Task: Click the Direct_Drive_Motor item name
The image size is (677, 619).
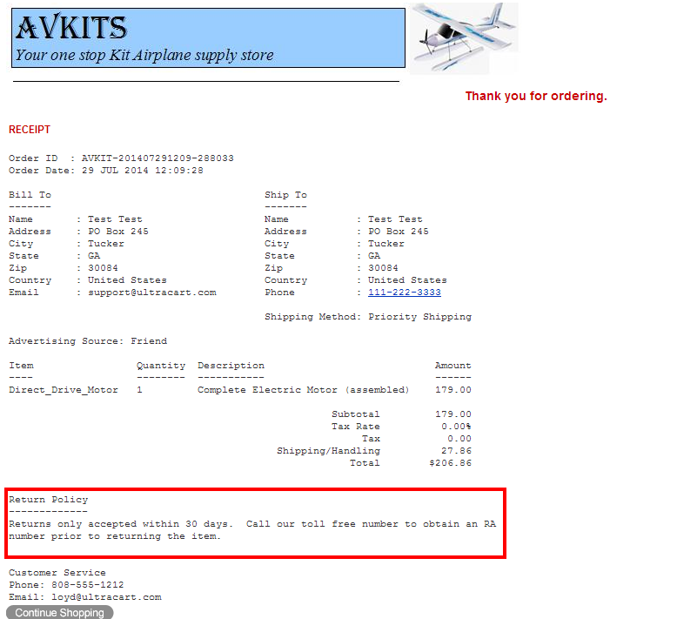Action: (x=64, y=390)
